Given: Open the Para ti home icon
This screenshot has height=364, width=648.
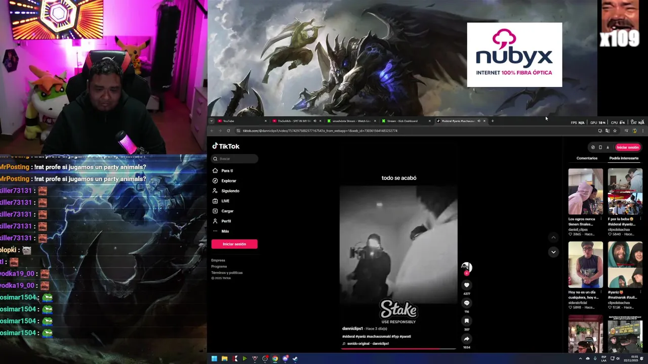Looking at the screenshot, I should [215, 171].
